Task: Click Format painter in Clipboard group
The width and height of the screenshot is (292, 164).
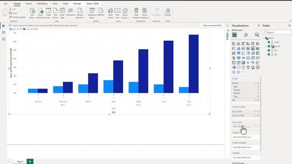Action: (x=17, y=17)
